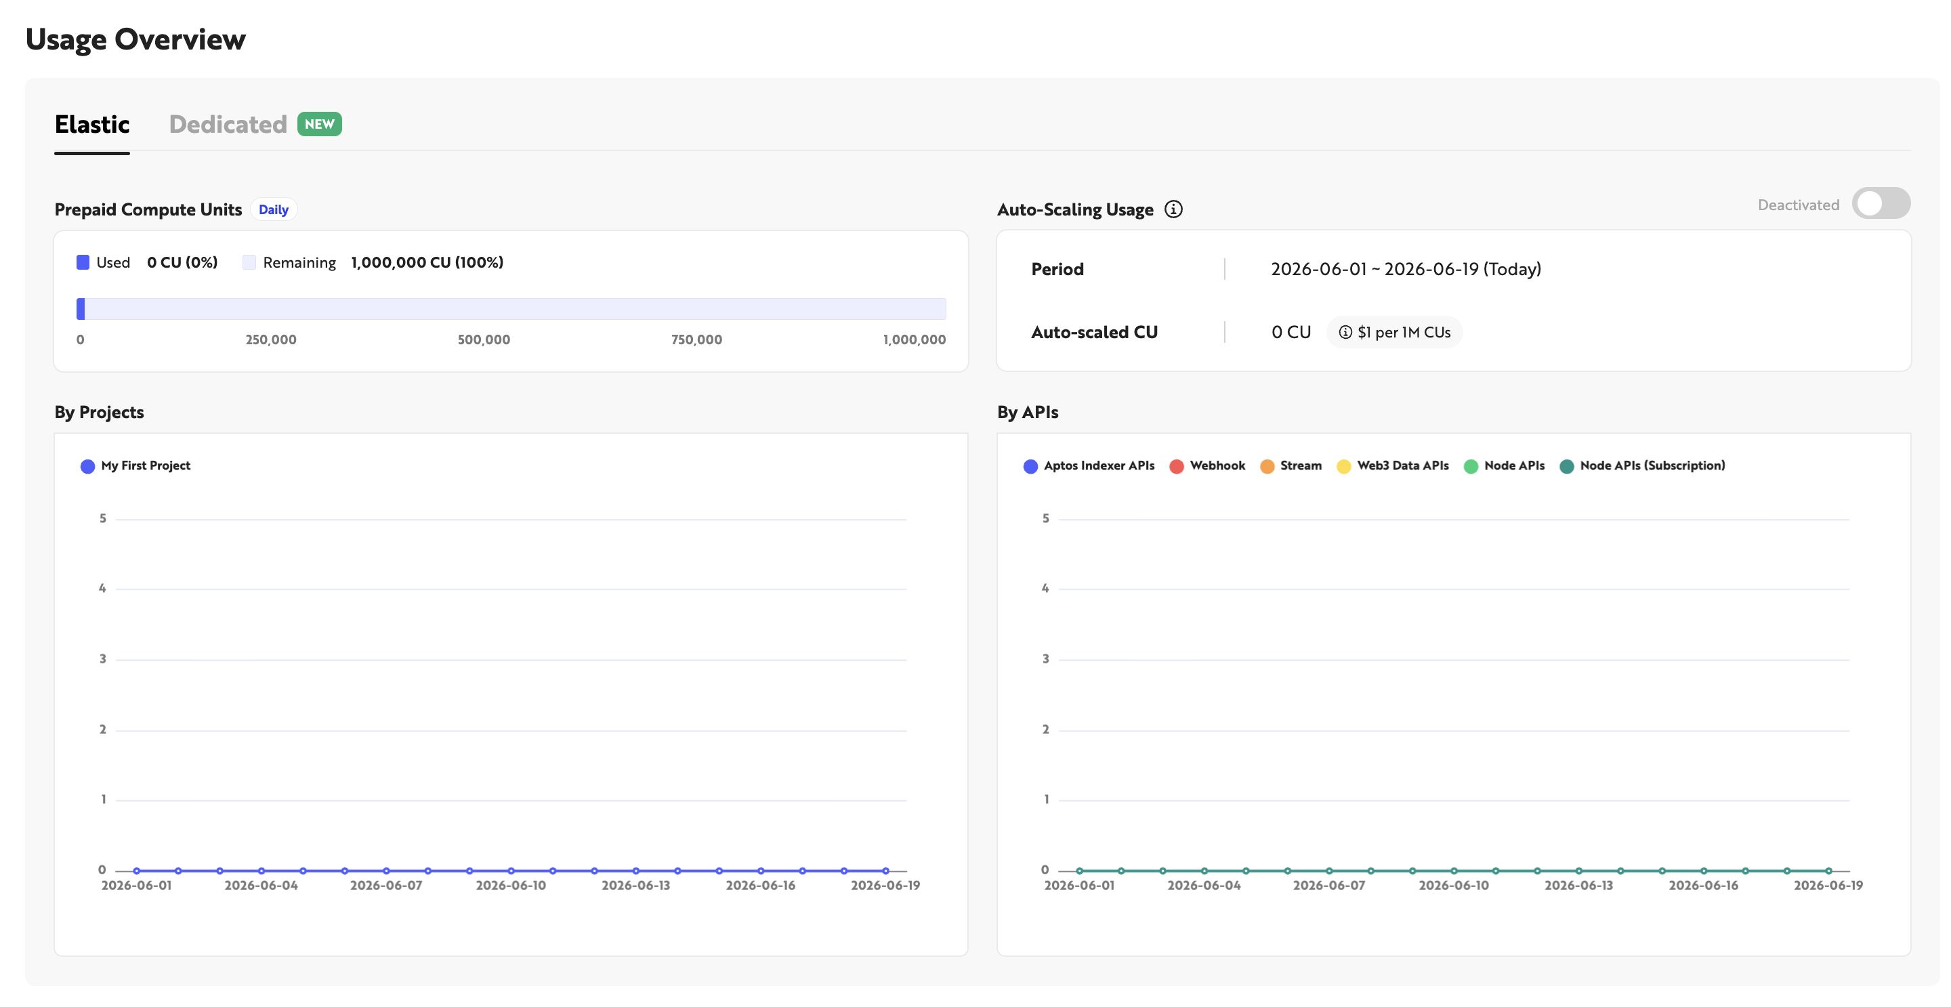The height and width of the screenshot is (1007, 1951).
Task: Click the By Projects data point at 2026-06-19
Action: coord(885,871)
